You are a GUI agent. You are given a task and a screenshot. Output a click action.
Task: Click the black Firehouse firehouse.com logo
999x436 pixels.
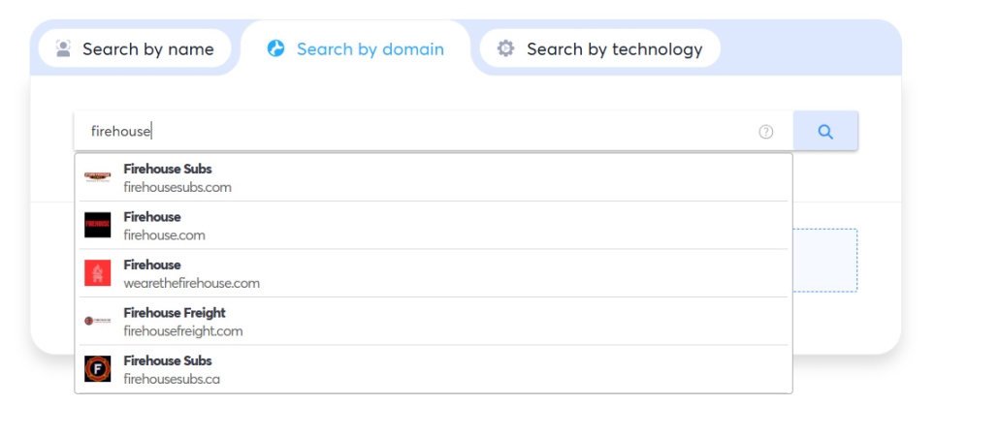click(98, 226)
